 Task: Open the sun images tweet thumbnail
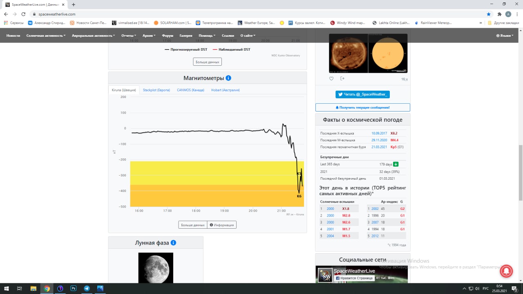click(x=368, y=53)
